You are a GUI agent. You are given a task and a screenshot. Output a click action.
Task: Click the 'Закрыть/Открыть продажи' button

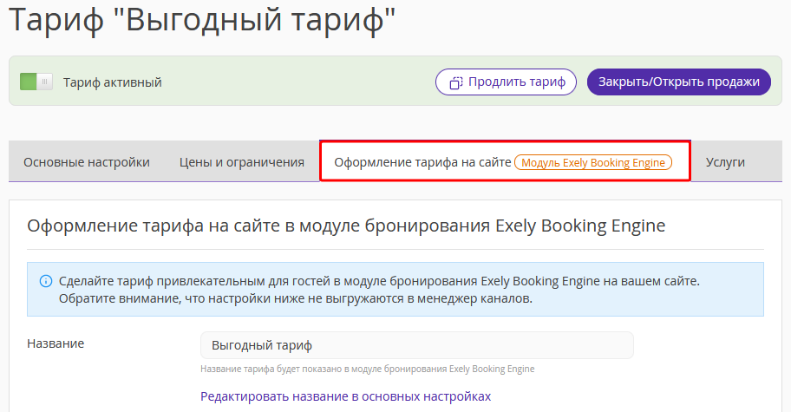pos(679,82)
